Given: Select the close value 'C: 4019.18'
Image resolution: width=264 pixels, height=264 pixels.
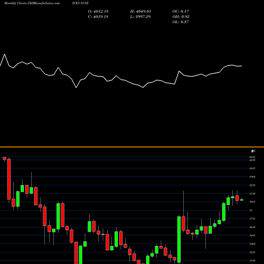Looking at the screenshot, I should (98, 17).
